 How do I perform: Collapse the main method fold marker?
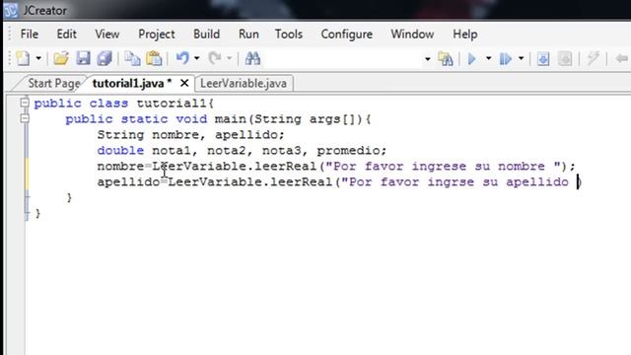point(25,118)
